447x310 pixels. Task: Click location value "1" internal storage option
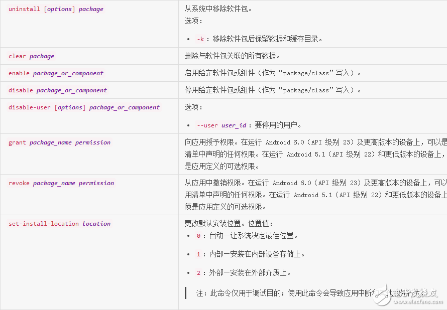click(198, 254)
